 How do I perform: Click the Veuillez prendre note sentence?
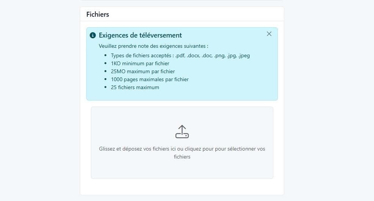[153, 46]
